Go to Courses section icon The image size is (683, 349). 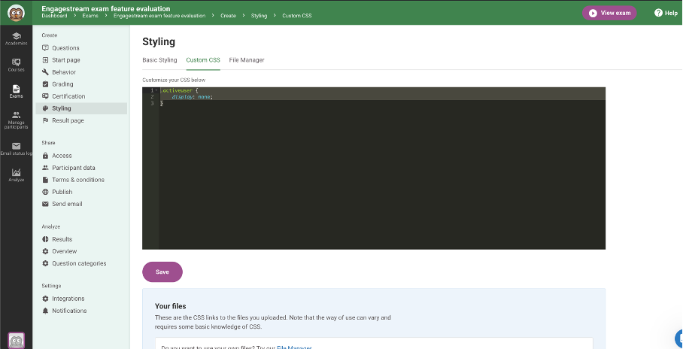(16, 65)
